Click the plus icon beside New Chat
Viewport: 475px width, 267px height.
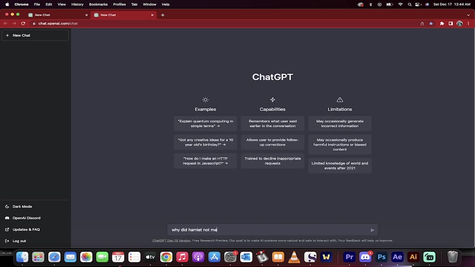[x=7, y=35]
